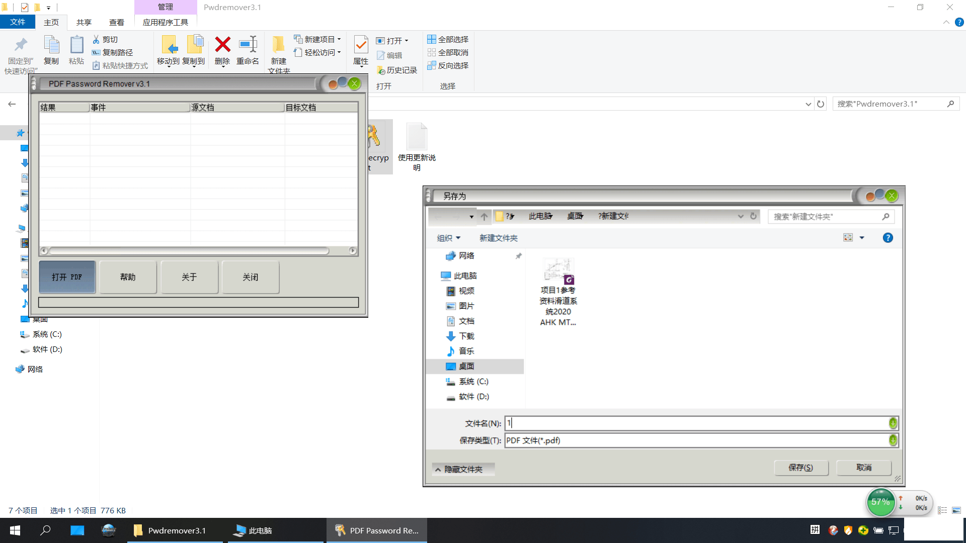Expand the Explorer address bar history dropdown

click(808, 104)
